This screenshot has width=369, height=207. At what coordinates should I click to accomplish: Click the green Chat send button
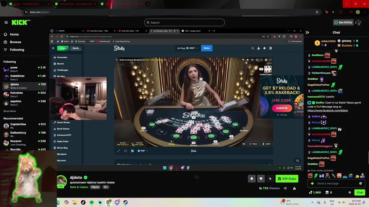(x=360, y=192)
